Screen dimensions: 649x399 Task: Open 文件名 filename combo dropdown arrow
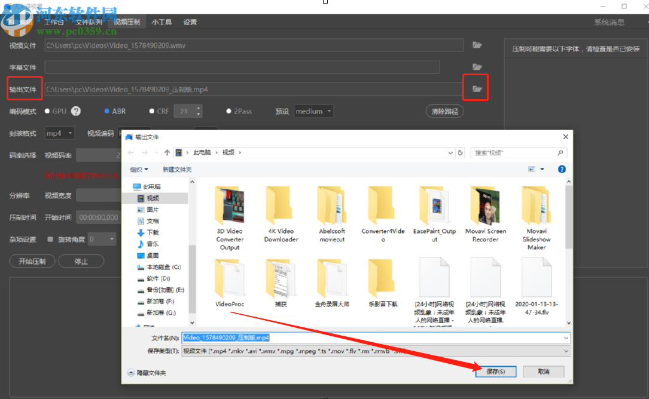[x=566, y=338]
